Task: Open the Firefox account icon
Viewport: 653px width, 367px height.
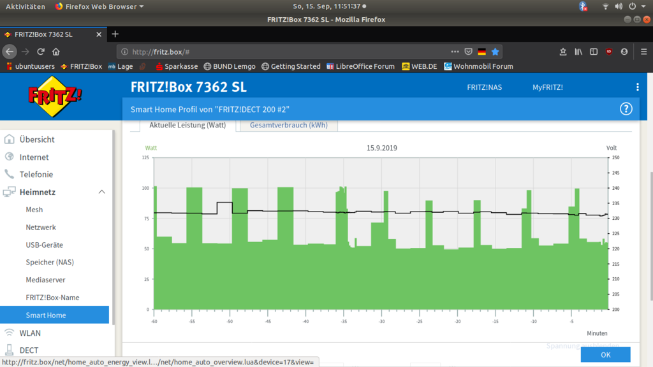Action: [x=624, y=52]
